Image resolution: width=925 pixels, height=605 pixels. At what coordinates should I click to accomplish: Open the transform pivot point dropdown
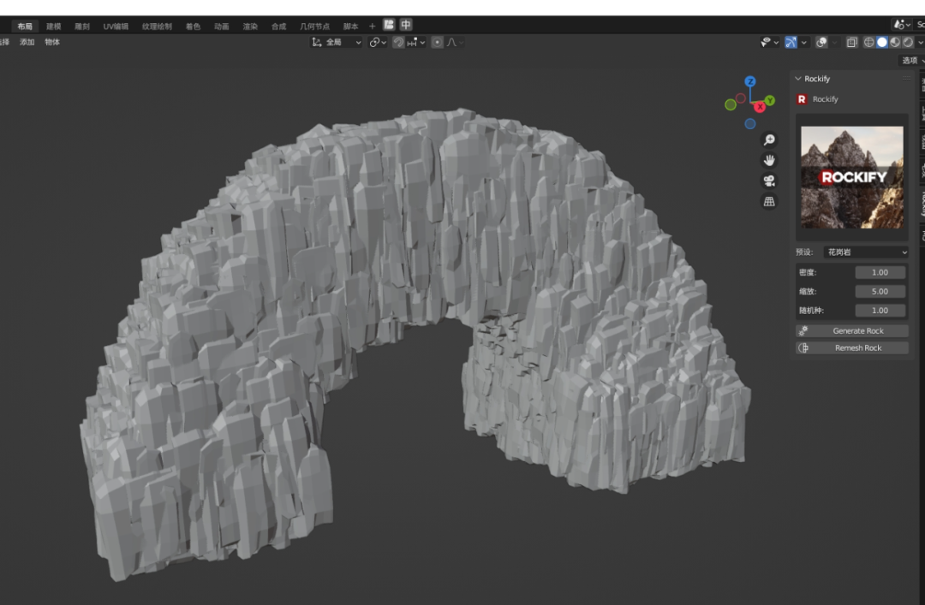(378, 42)
